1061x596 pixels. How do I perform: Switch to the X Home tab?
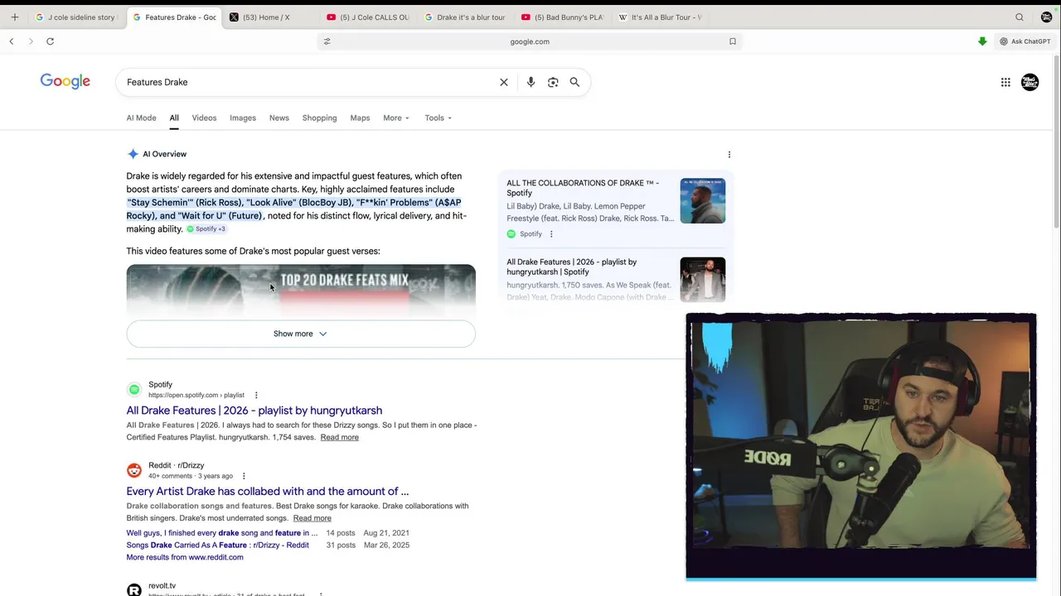pos(266,17)
